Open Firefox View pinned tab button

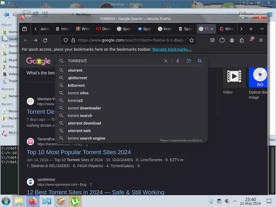[25, 29]
